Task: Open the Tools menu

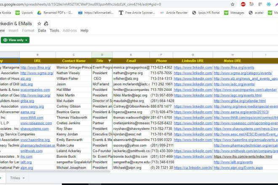Action: (54, 30)
